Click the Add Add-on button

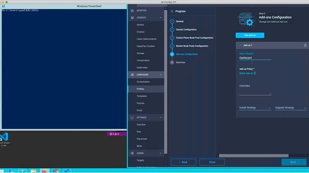point(250,35)
